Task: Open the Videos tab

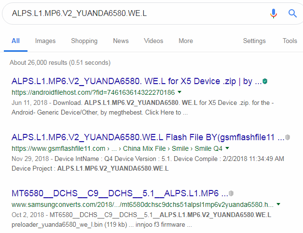Action: pos(153,41)
